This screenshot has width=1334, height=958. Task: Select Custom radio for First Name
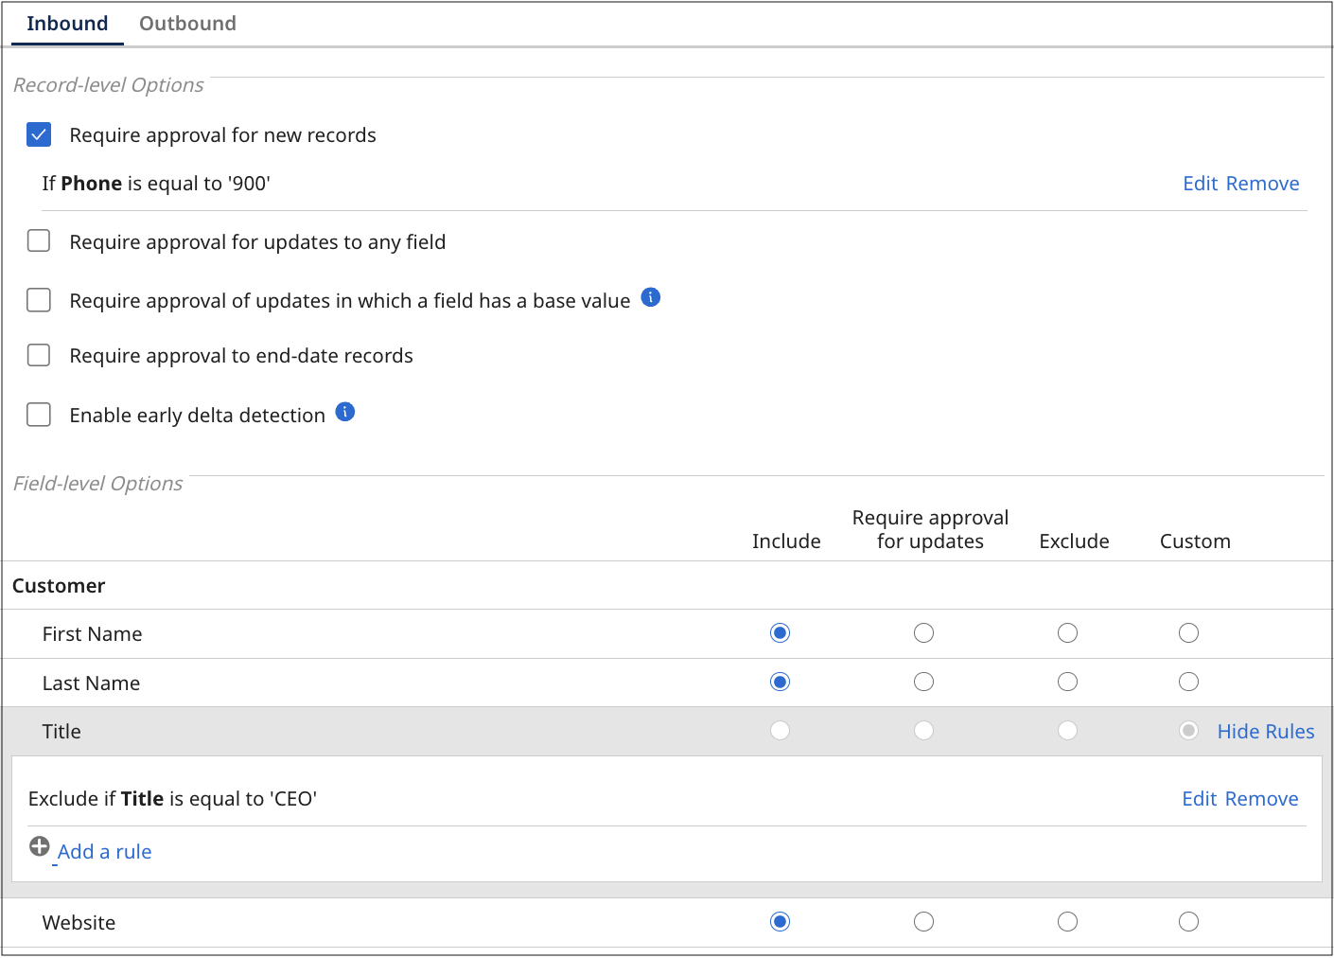[x=1189, y=633]
